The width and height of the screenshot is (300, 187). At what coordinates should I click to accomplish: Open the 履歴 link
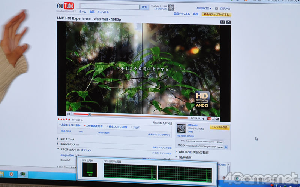pos(196,14)
